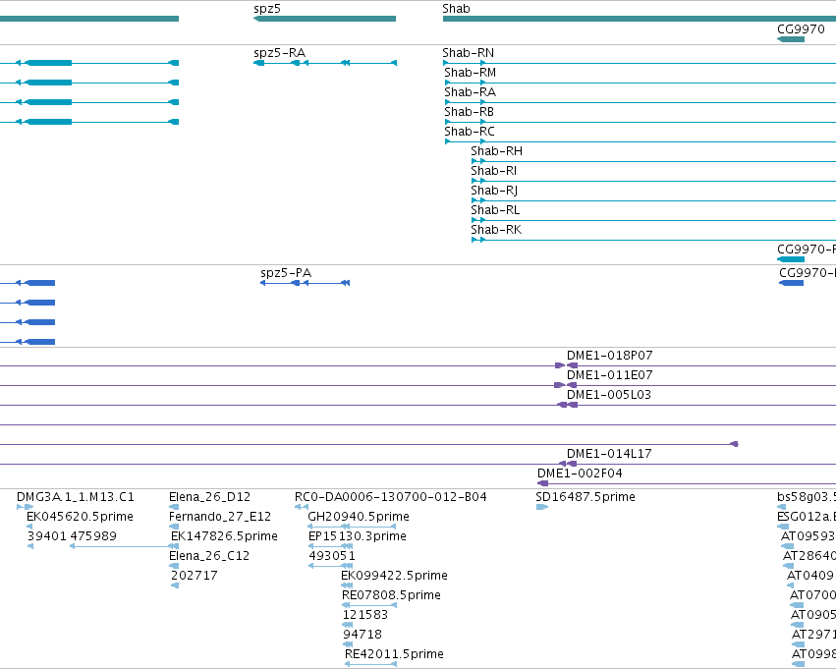836x669 pixels.
Task: Click the 475989 EST label
Action: click(93, 536)
